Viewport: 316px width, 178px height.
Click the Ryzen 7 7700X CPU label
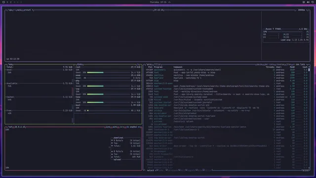coord(273,29)
